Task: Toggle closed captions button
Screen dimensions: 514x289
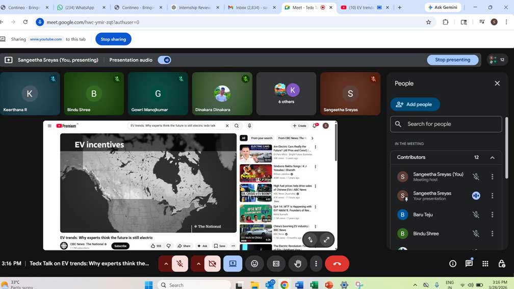Action: (x=276, y=264)
